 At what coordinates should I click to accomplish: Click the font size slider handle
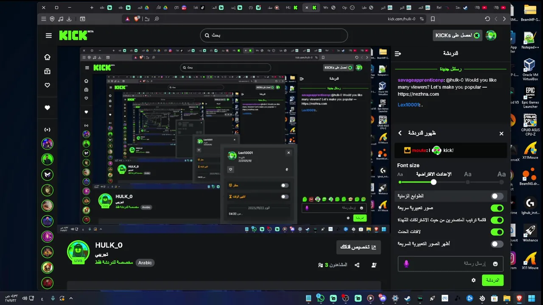coord(434,182)
